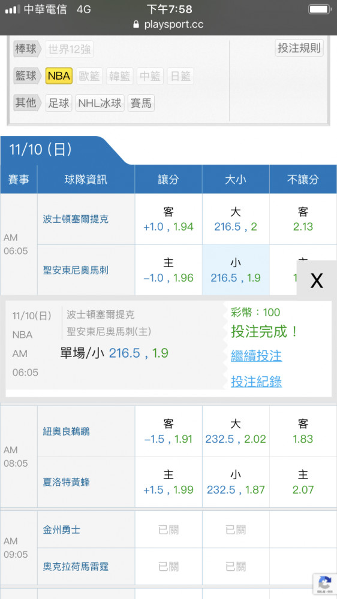The image size is (337, 599).
Task: Choose 大 232.5, 2.02 for Pelicans game
Action: point(236,431)
